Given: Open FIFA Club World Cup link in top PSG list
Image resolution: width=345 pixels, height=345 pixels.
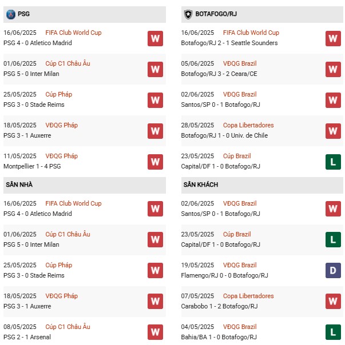Looking at the screenshot, I should [73, 33].
